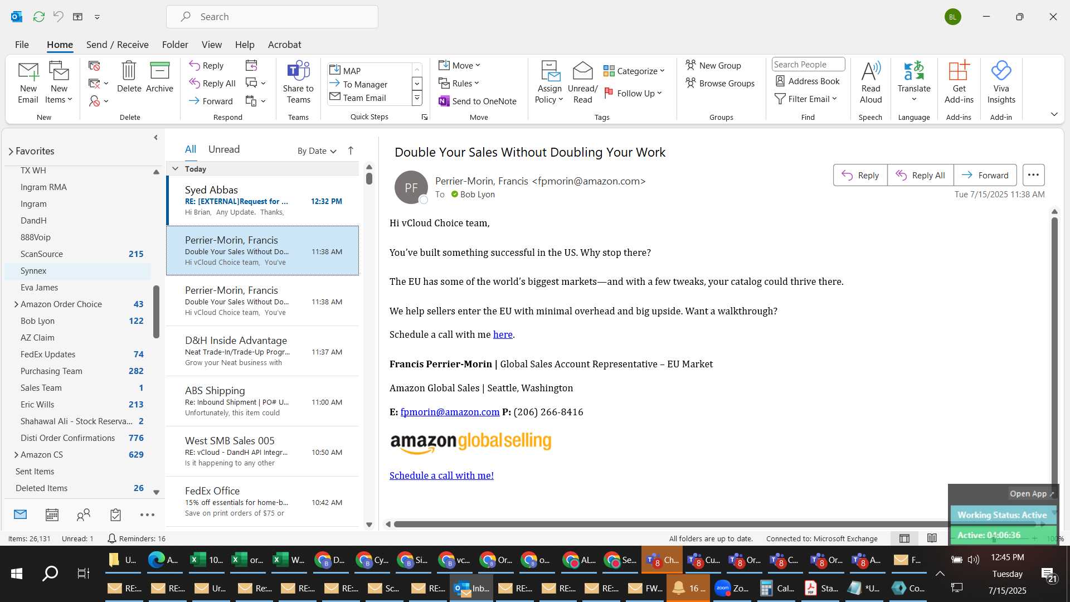Open the Help ribbon tab

(245, 45)
